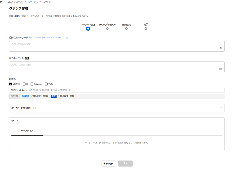The image size is (235, 170).
Task: Click the TikTok icon in search conditions
Action: pyautogui.click(x=23, y=90)
